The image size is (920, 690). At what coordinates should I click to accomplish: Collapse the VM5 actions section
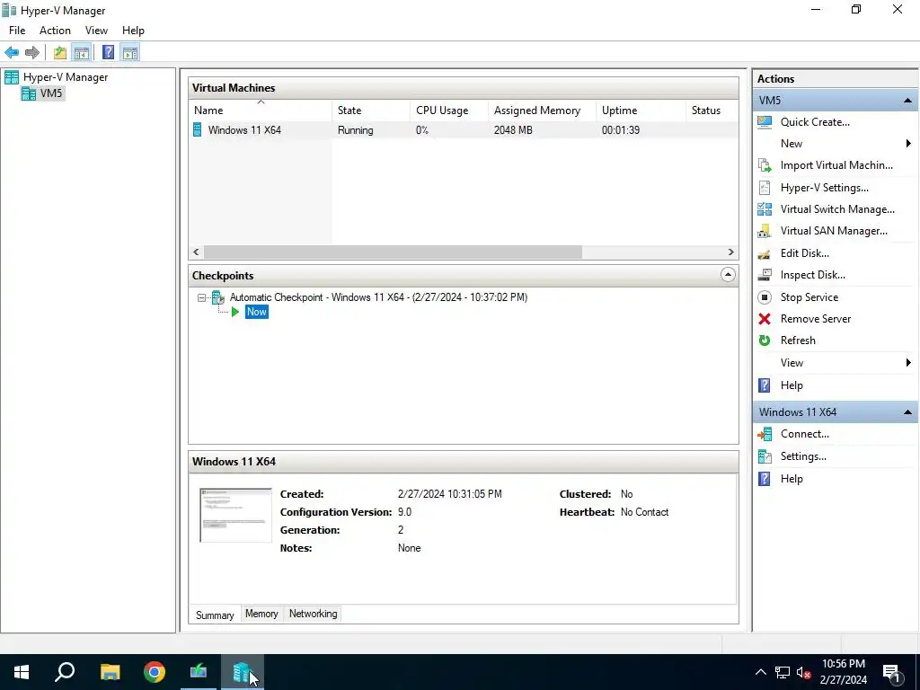(x=907, y=101)
